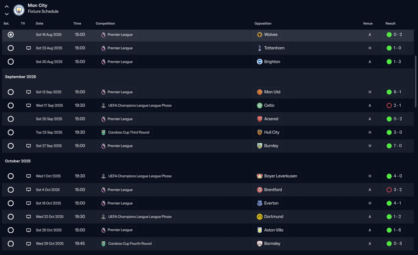Sort fixtures by the Venue column header
418x255 pixels.
pyautogui.click(x=368, y=24)
